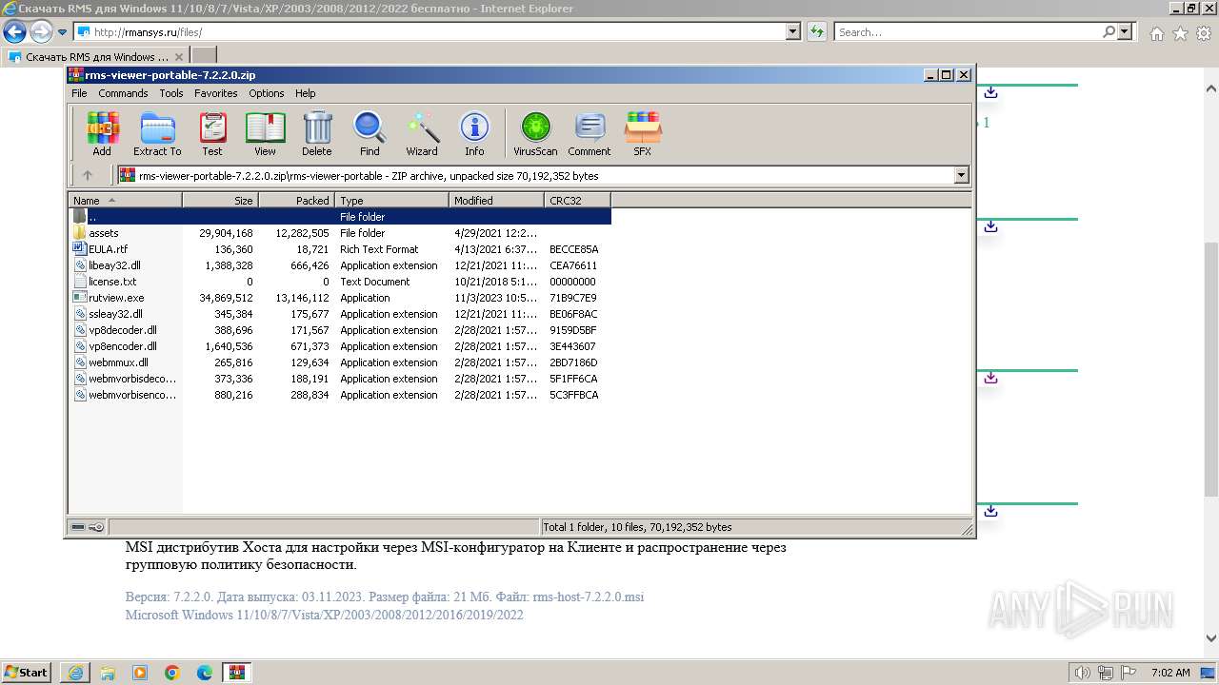This screenshot has width=1219, height=685.
Task: Click the Add toolbar icon in WinRAR
Action: 102,133
